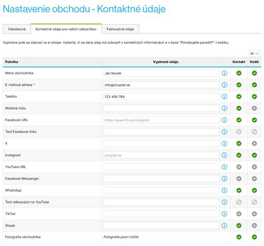Viewport: 264px width, 246px height.
Task: Click the Nastavenie obchodu - Kontaktné údaje heading
Action: 84,9
